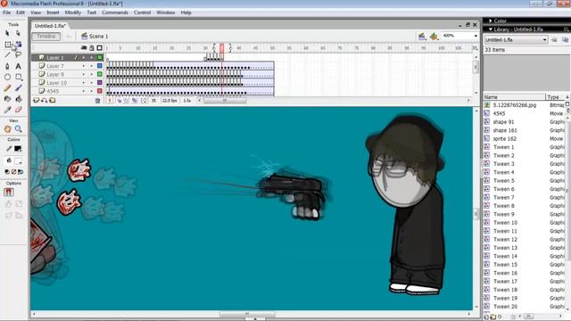Click Show/Hide All Layers eye header
This screenshot has width=571, height=321.
point(84,48)
